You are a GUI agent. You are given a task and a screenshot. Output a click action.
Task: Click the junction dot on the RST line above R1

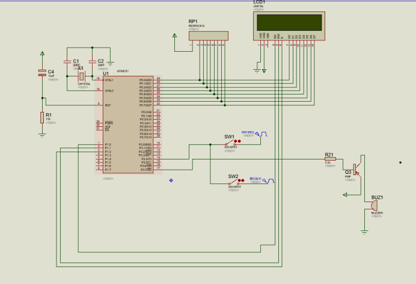pos(42,98)
